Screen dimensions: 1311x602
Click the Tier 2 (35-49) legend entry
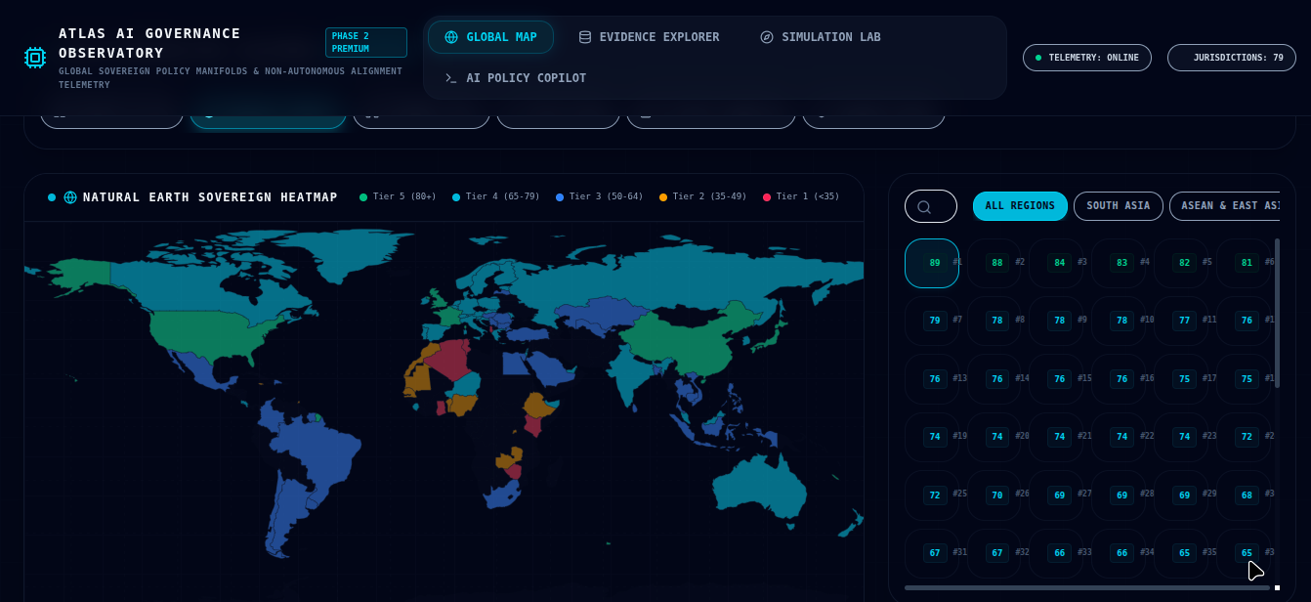point(703,197)
